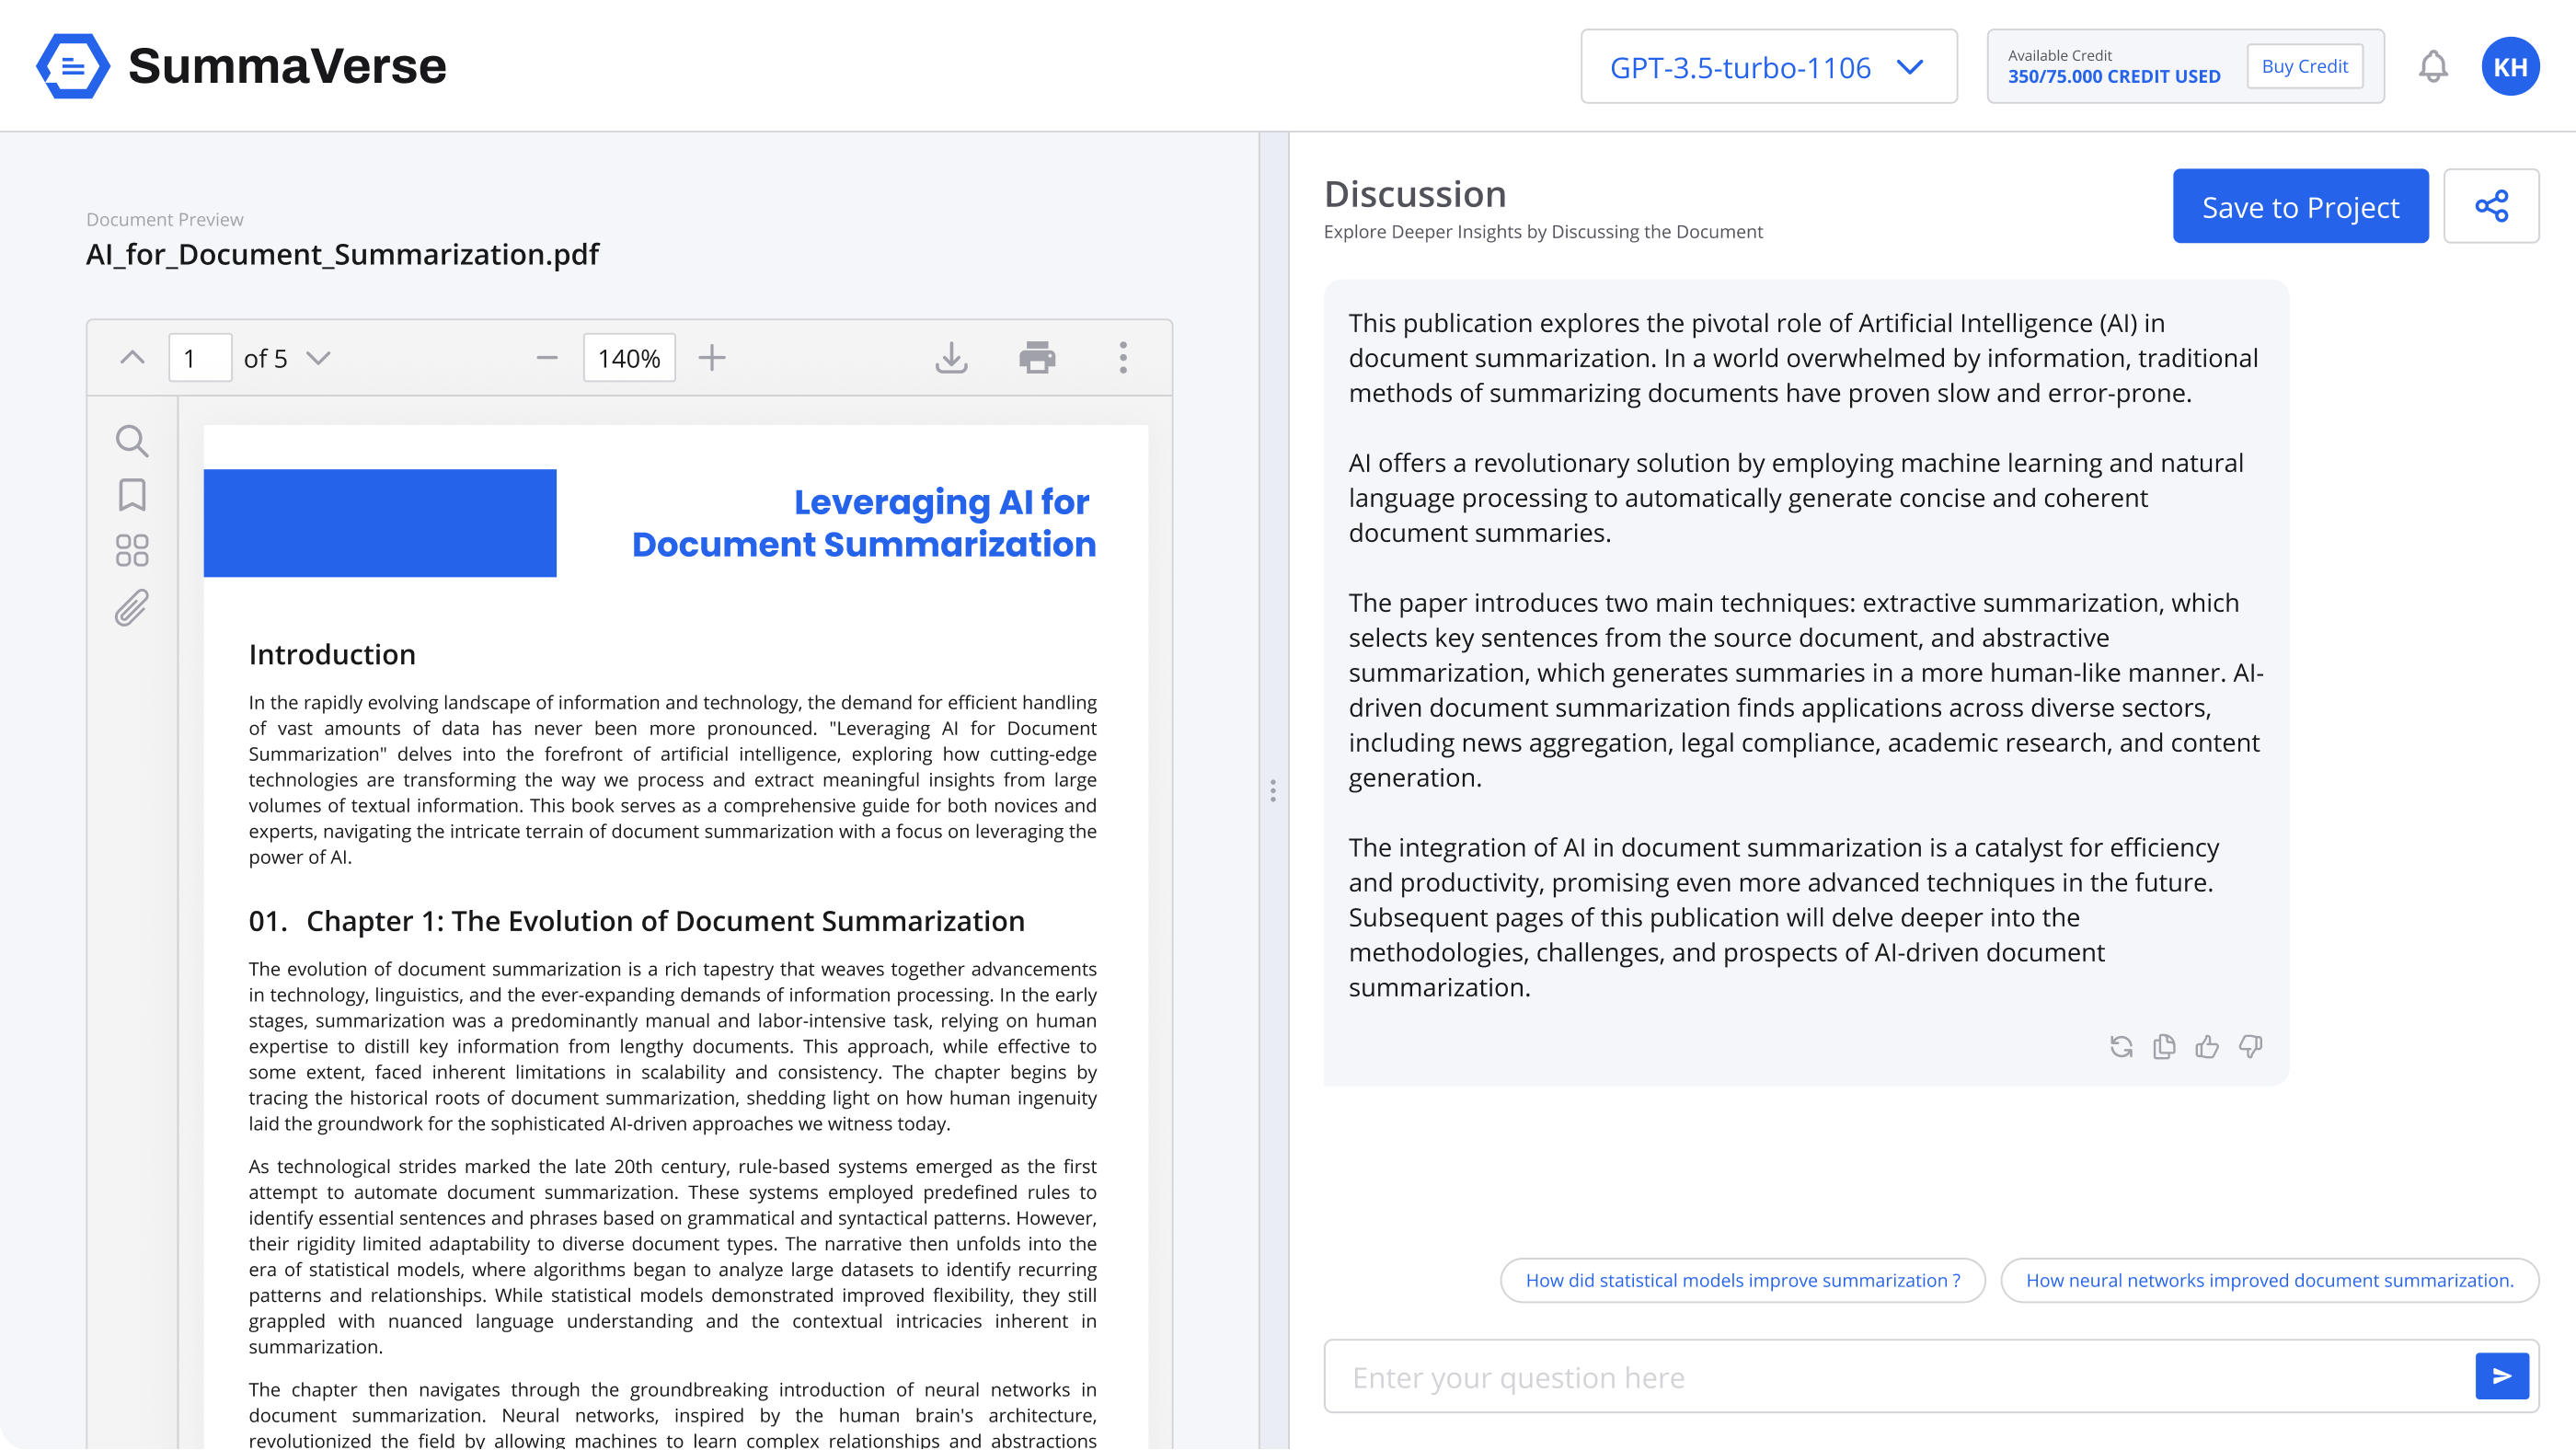
Task: Regenerate the AI response
Action: [x=2121, y=1047]
